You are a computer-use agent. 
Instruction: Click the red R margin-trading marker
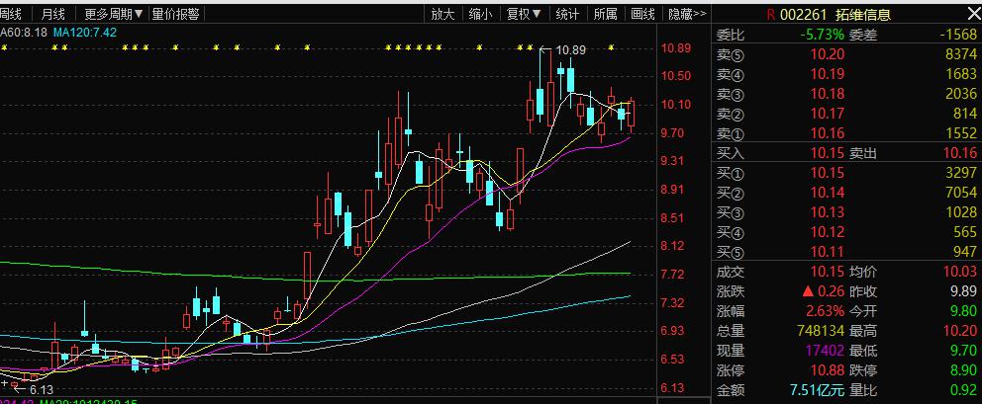coord(770,15)
